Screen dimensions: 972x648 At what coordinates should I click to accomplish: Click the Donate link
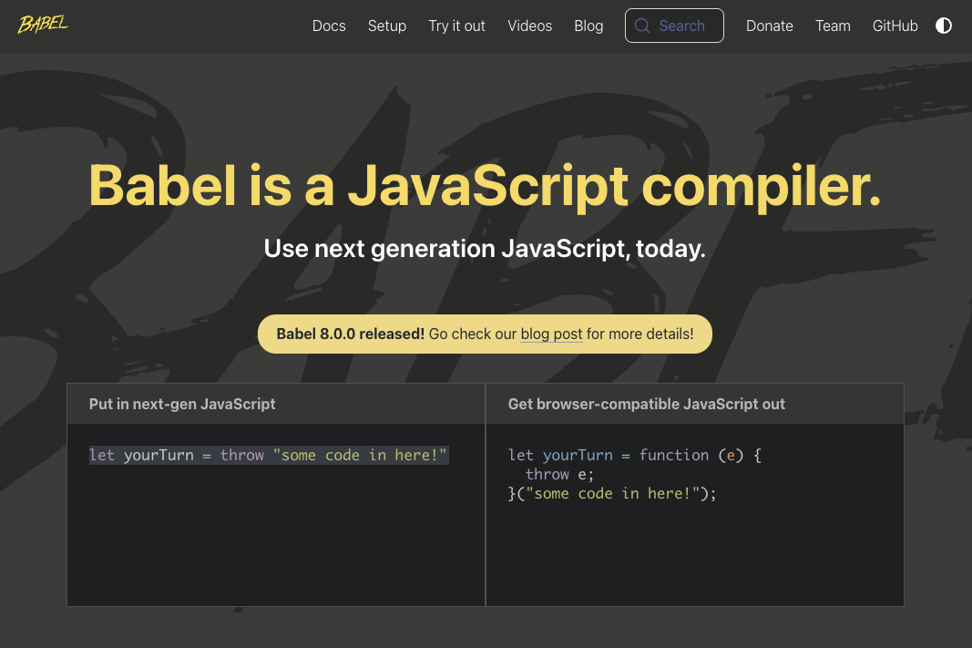tap(769, 26)
